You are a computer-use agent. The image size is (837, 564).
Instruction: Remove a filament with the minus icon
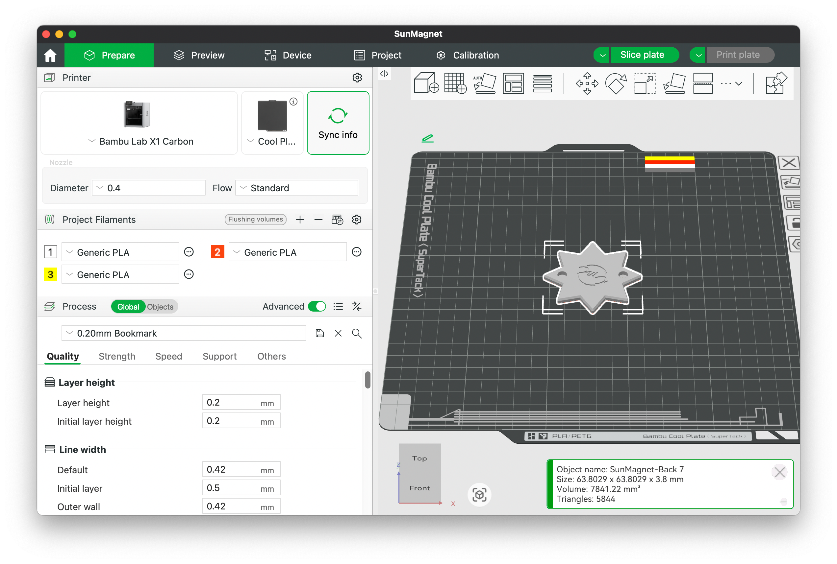(x=318, y=220)
